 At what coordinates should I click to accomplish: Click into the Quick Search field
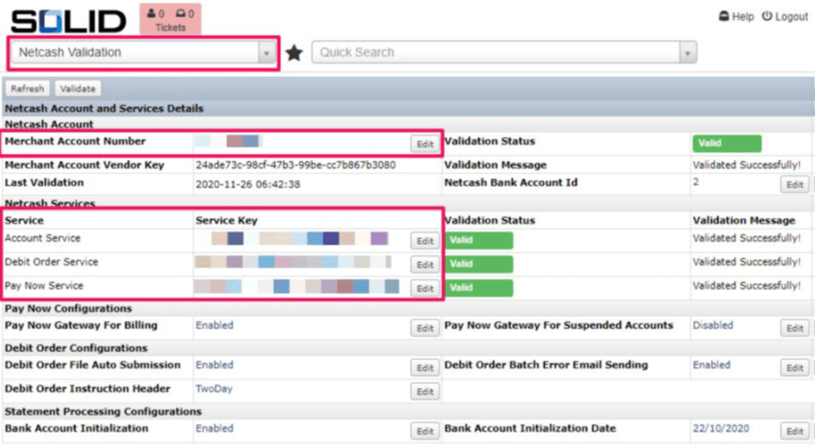pyautogui.click(x=494, y=53)
